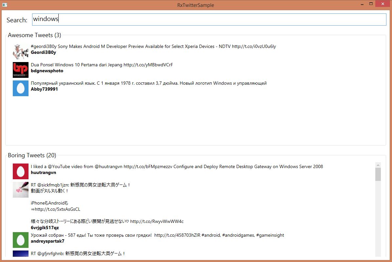Viewport: 392px width, 262px height.
Task: Click the RxTwitterSample window icon in title bar
Action: 5,5
